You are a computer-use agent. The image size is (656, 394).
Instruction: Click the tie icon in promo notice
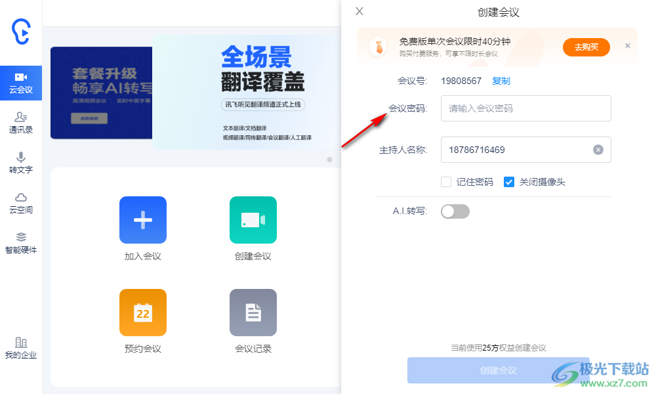point(379,47)
